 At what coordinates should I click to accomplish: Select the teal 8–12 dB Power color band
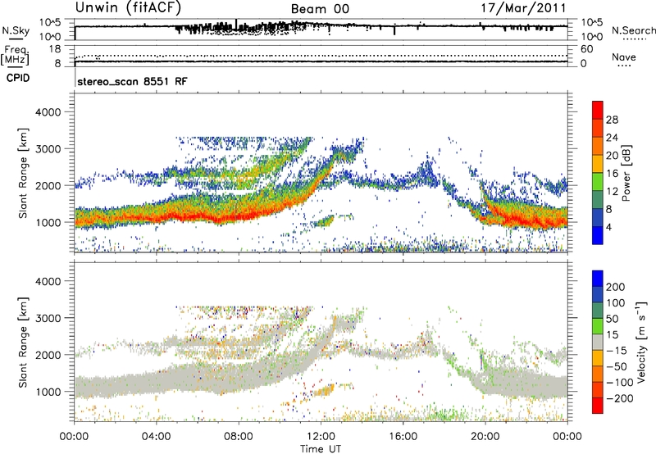point(598,199)
